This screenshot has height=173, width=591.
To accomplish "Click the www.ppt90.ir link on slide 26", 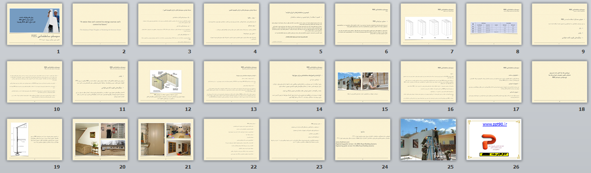I will click(x=495, y=125).
